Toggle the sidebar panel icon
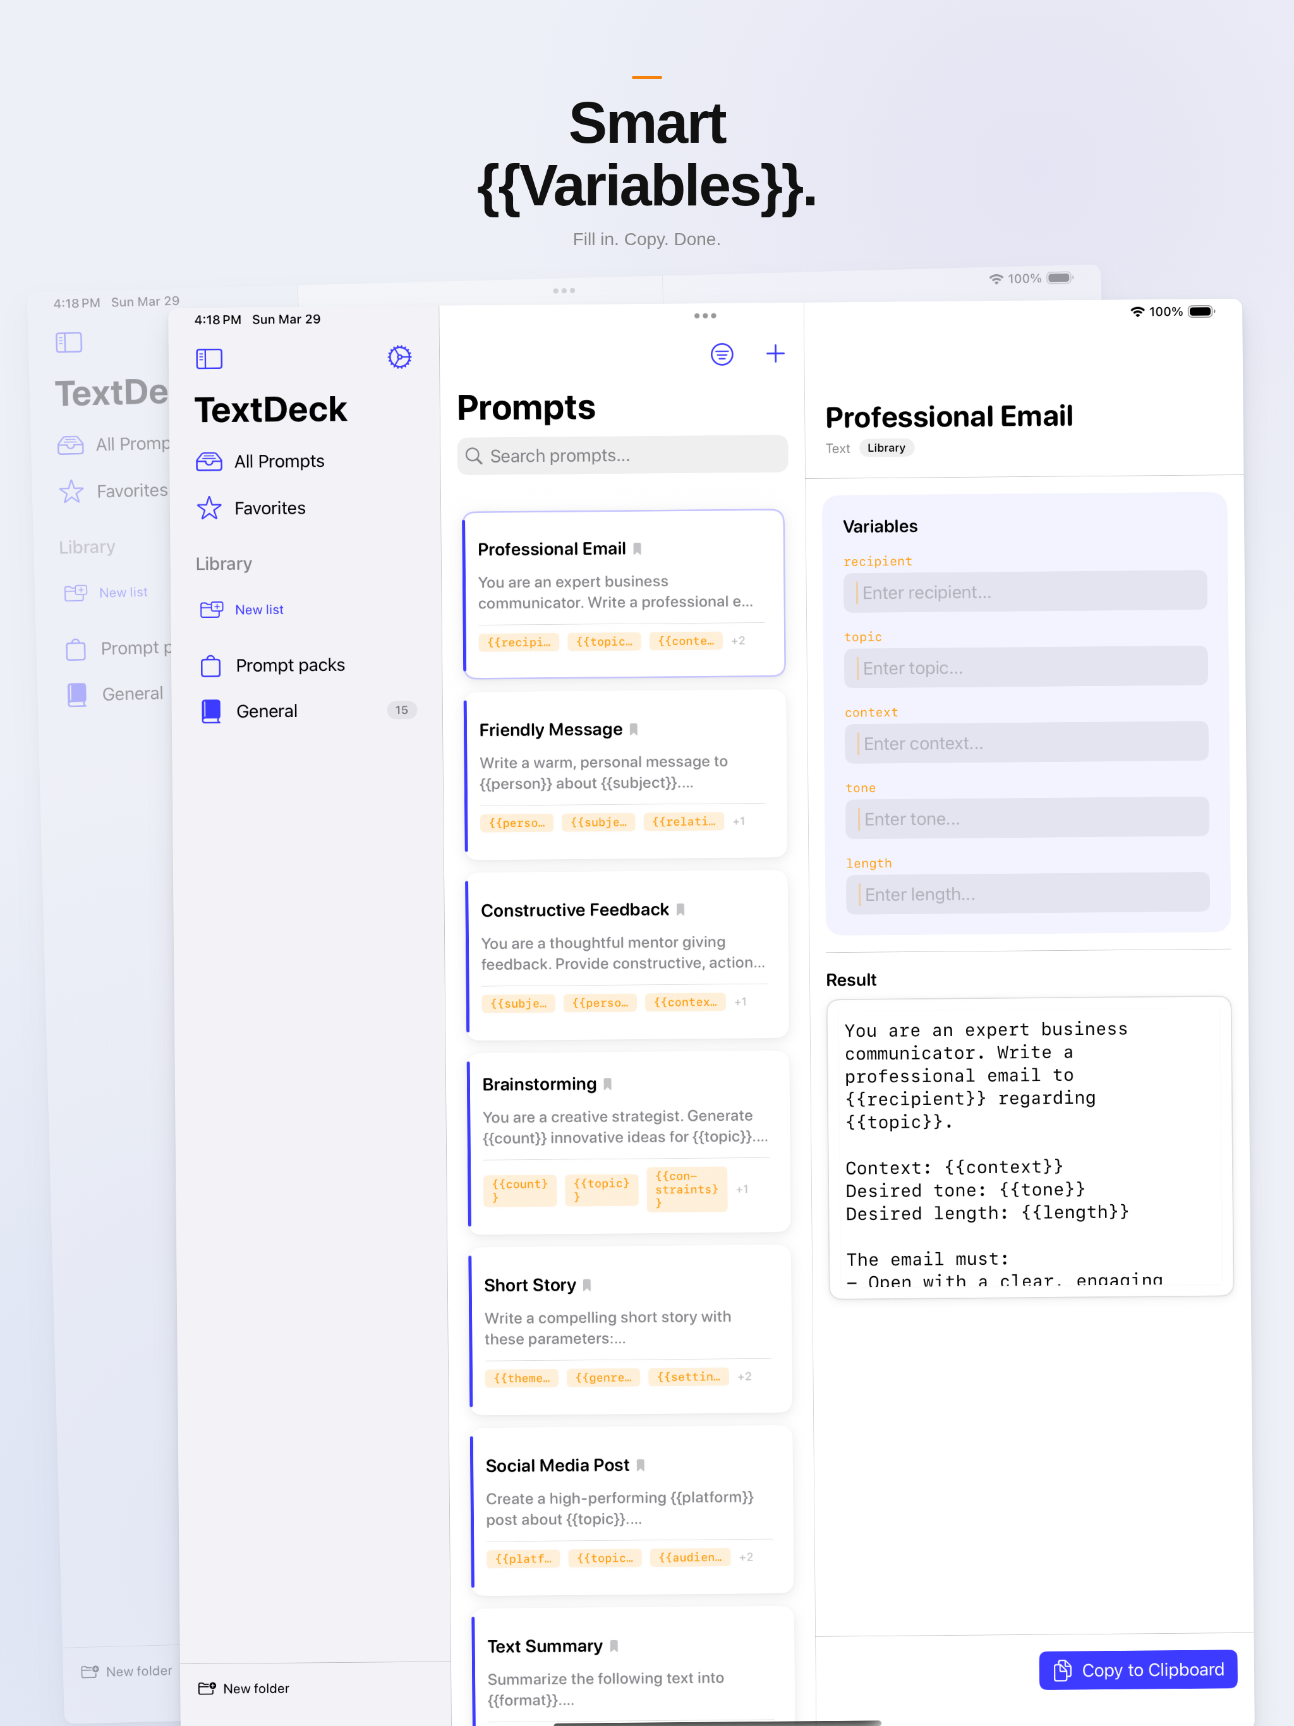 point(209,359)
